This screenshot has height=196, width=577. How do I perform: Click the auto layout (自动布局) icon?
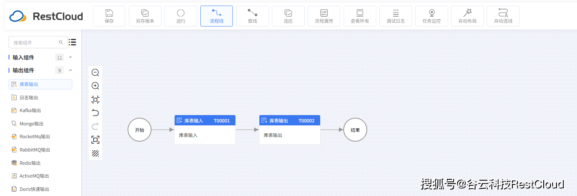467,13
